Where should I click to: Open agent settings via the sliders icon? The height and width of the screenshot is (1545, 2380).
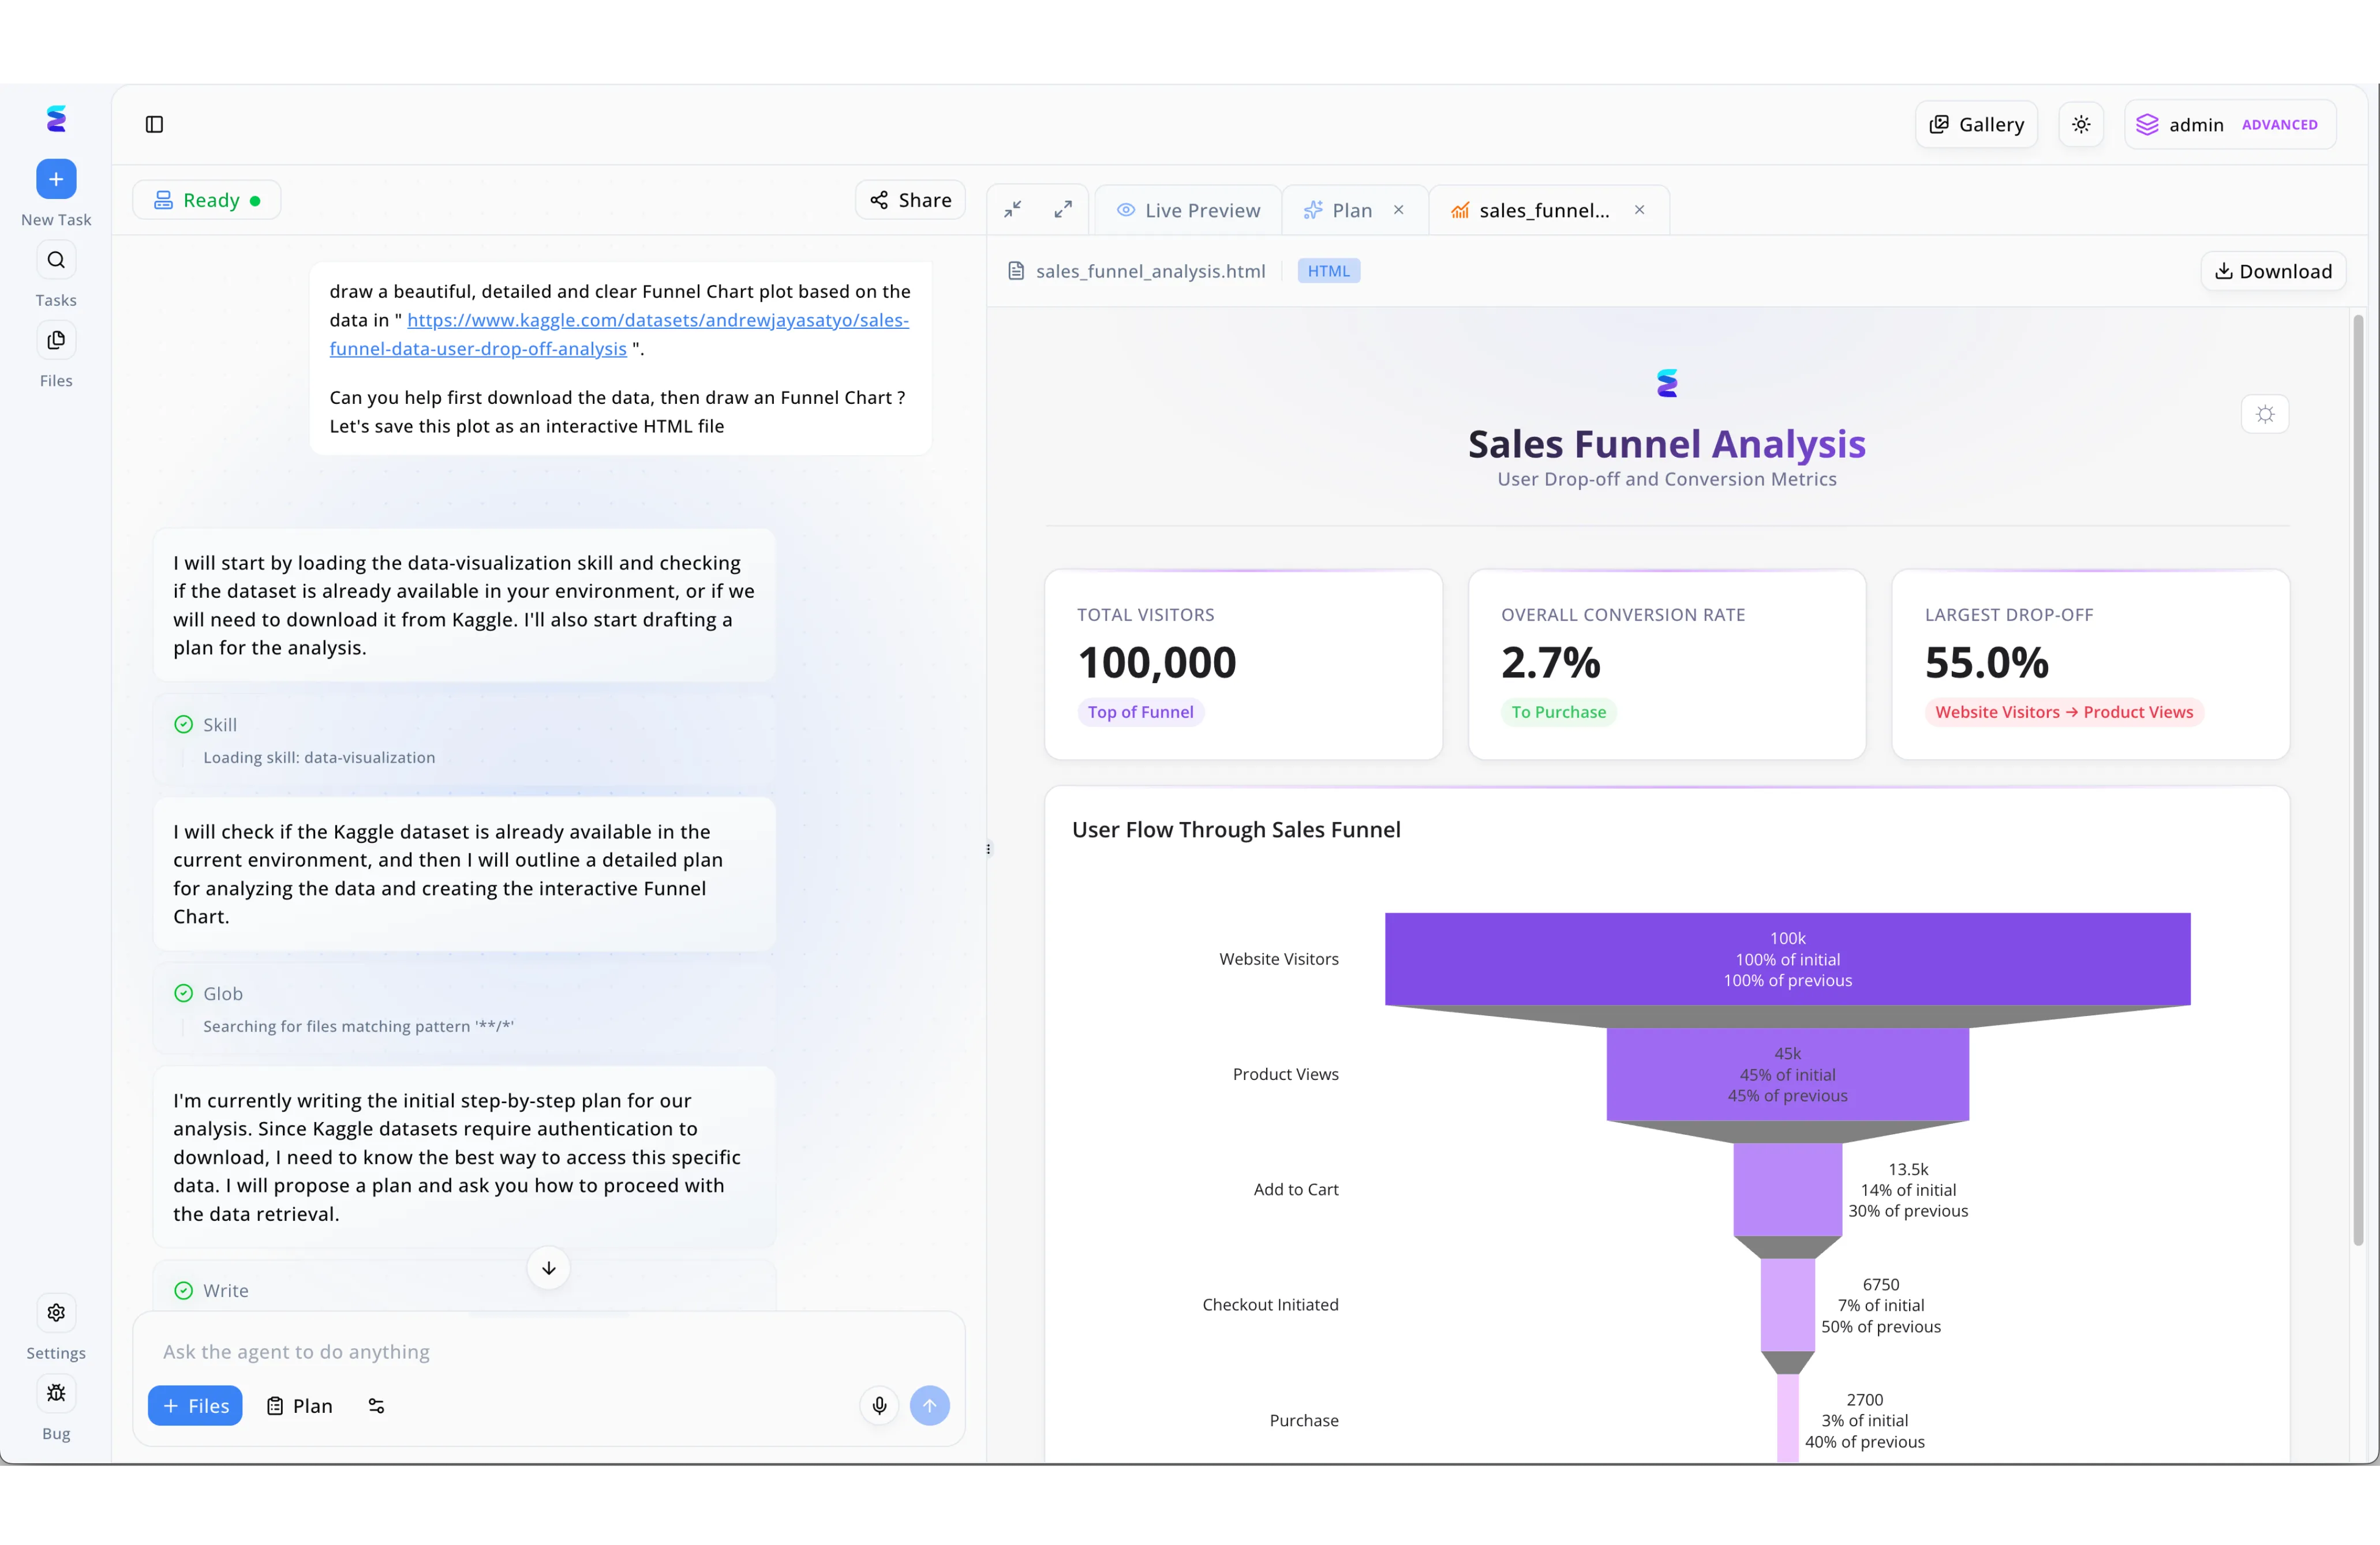pos(376,1405)
